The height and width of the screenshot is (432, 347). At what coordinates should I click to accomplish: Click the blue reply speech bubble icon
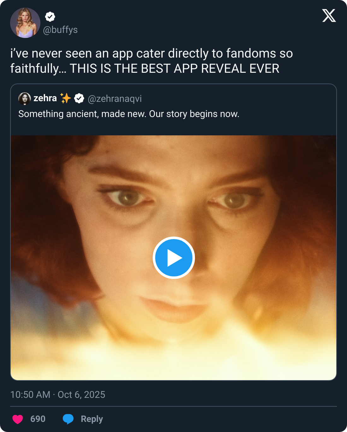tap(68, 419)
